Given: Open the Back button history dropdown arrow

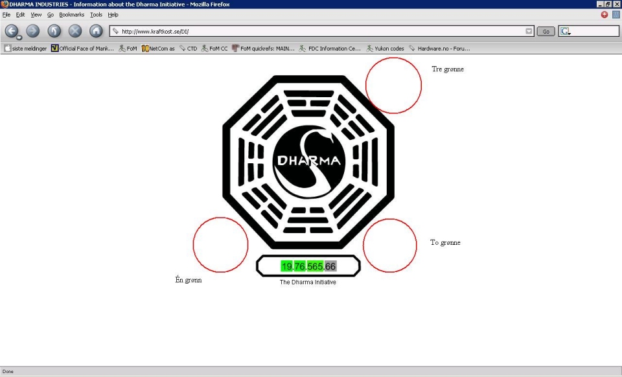Looking at the screenshot, I should point(19,38).
